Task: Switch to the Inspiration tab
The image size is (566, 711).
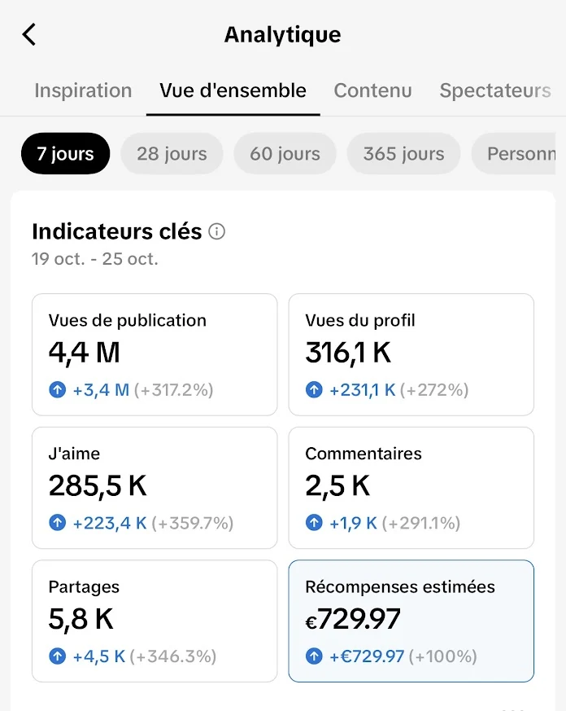Action: pyautogui.click(x=83, y=90)
